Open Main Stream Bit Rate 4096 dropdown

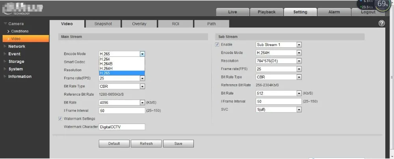143,102
